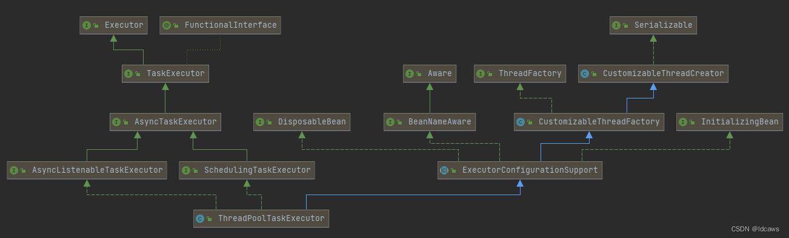Click the interface icon beside DisposableBean
The width and height of the screenshot is (789, 238).
[260, 122]
